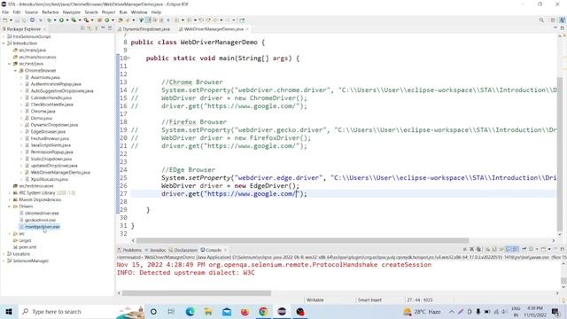567x319 pixels.
Task: Switch to the Problems tab
Action: pyautogui.click(x=129, y=250)
